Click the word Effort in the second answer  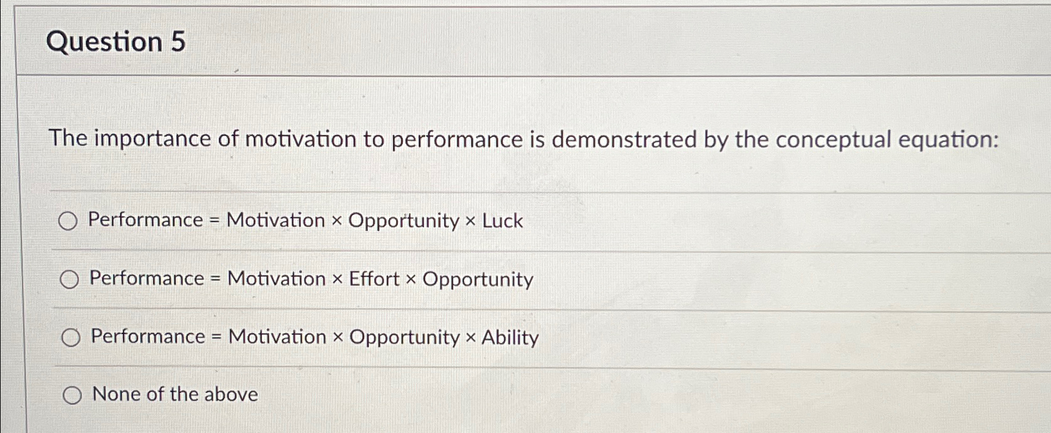pos(374,279)
